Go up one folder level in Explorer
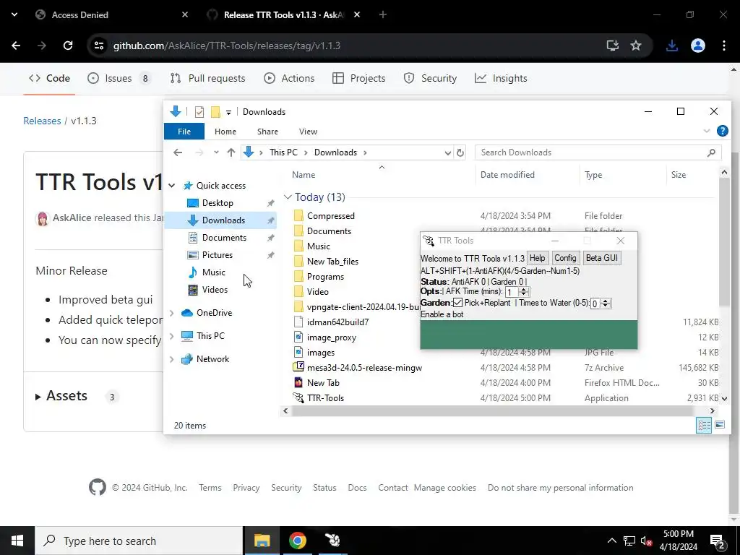The image size is (740, 555). click(x=231, y=152)
